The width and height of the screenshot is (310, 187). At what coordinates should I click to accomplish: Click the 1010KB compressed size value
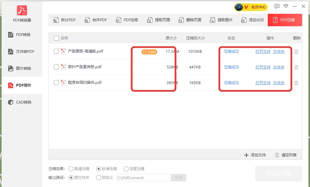click(x=195, y=52)
